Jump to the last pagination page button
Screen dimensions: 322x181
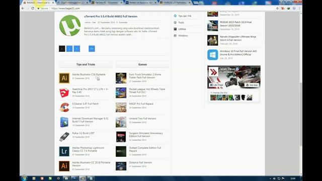[x=92, y=49]
